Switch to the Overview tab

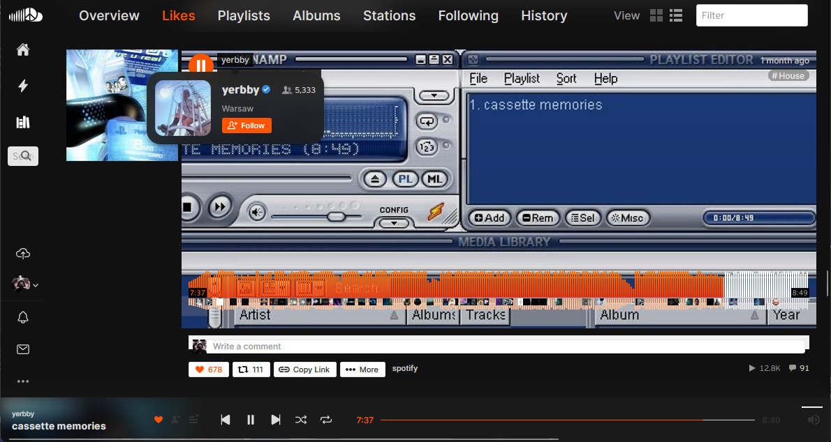[109, 16]
